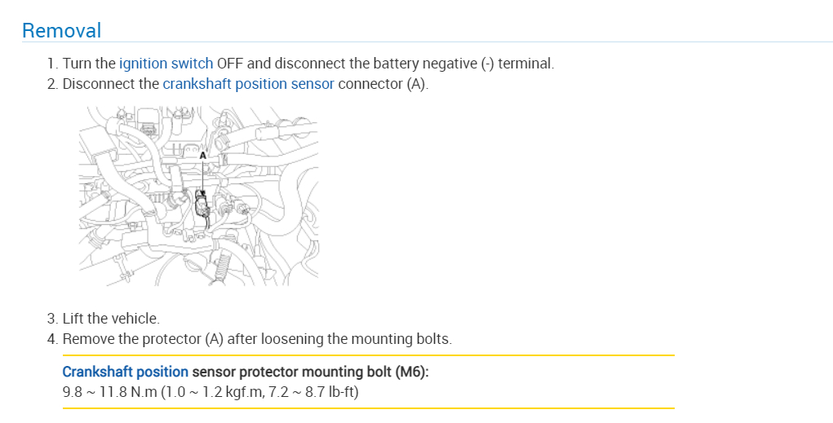
Task: Click the dark sensor connector in diagram
Action: point(202,205)
